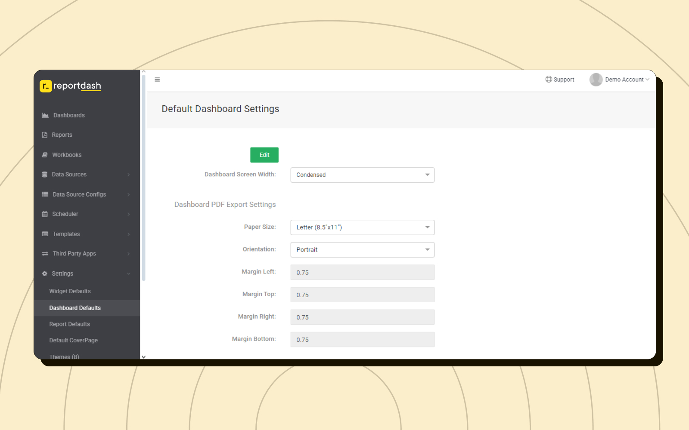Click the Dashboard PDF Export Settings heading
Screen dimensions: 689x430
click(x=225, y=205)
